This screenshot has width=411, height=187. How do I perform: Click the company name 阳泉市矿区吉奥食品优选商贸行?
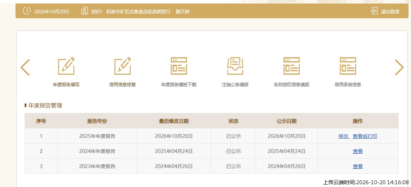pyautogui.click(x=138, y=12)
